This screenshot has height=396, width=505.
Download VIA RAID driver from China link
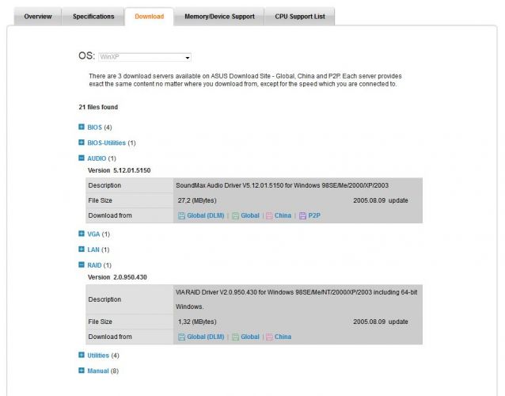283,337
